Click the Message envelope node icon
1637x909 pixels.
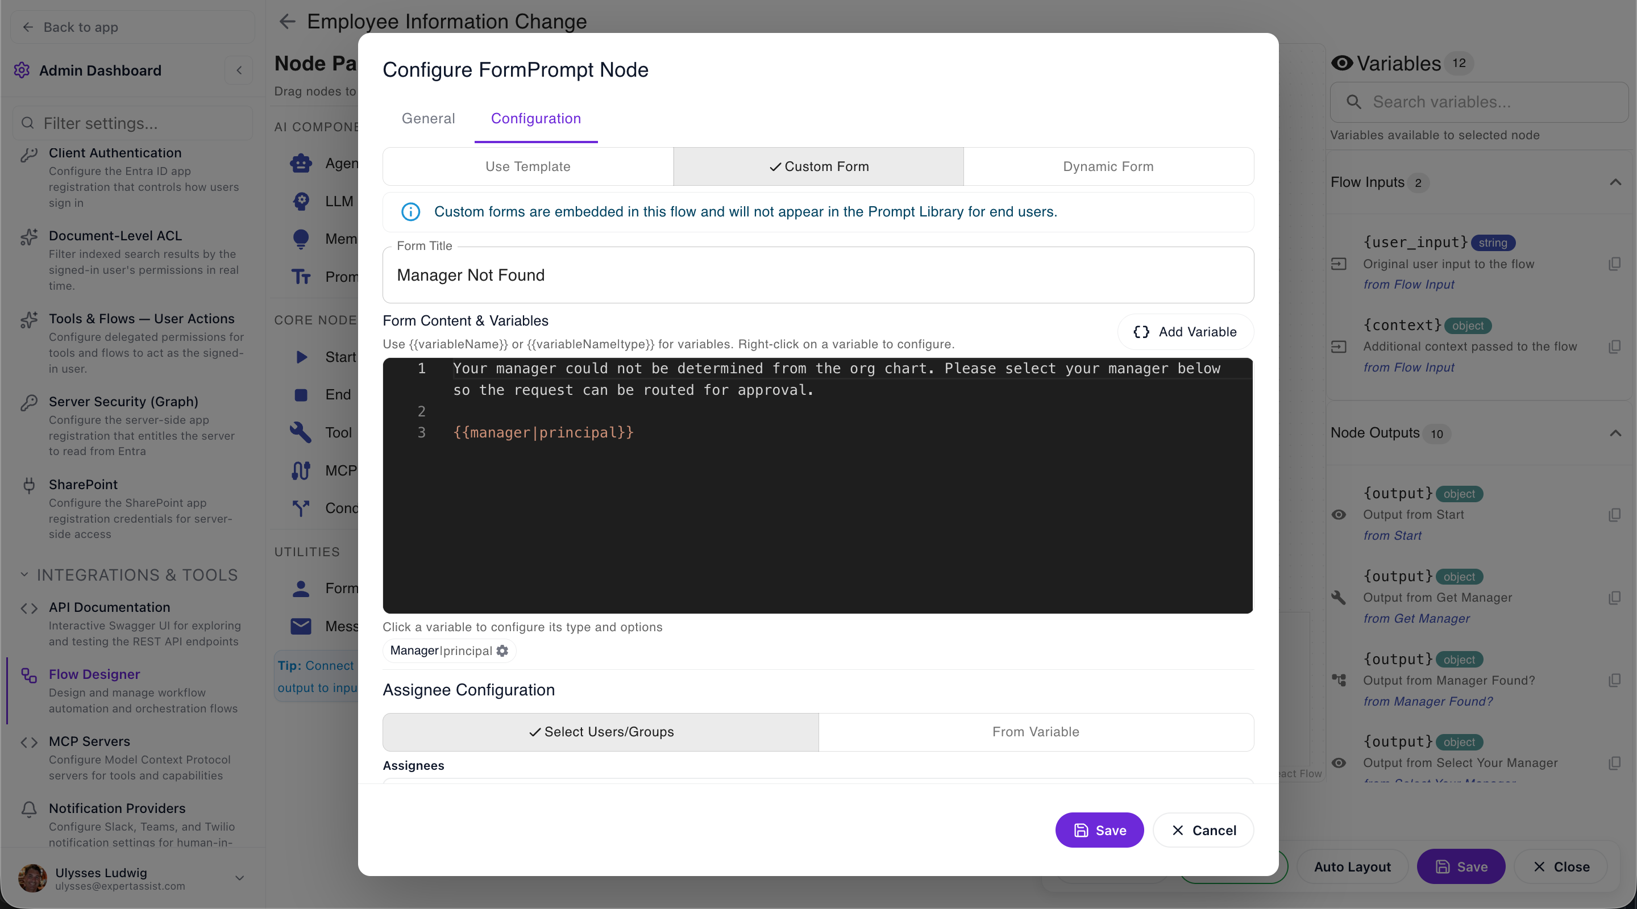301,626
